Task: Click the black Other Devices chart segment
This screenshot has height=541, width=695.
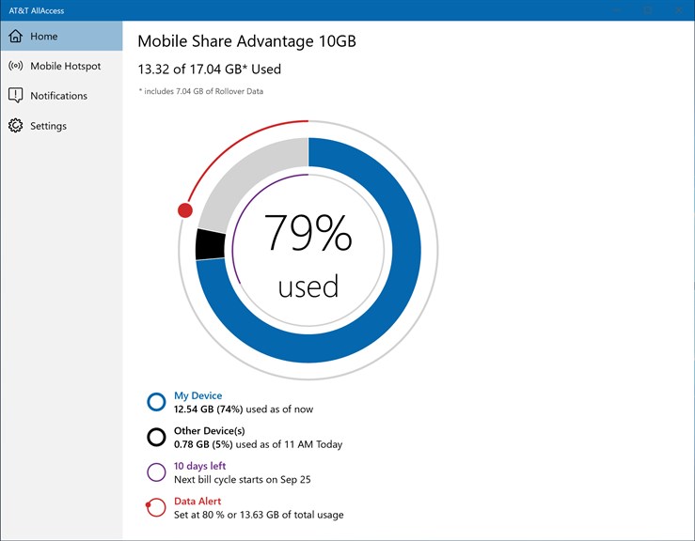Action: point(210,244)
